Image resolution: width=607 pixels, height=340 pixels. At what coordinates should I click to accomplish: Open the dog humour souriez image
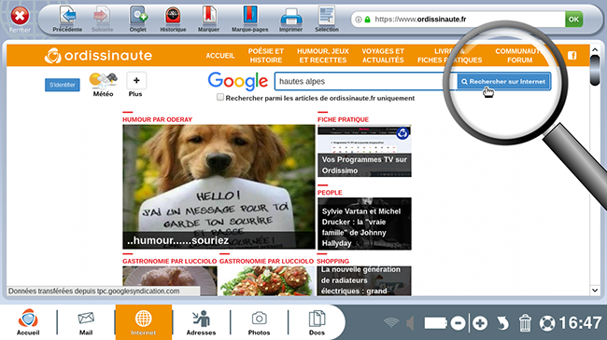click(x=219, y=186)
